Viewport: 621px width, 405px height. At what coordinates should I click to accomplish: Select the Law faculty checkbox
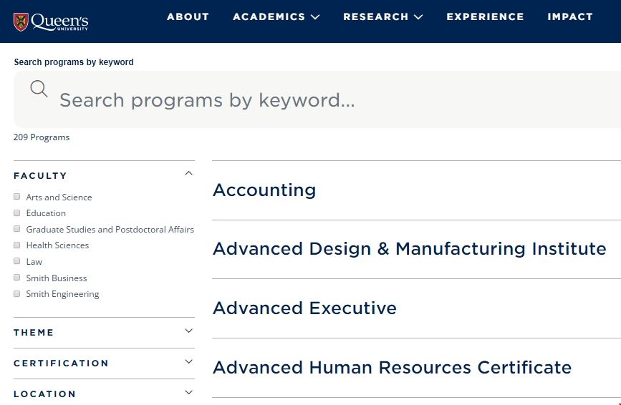click(17, 262)
